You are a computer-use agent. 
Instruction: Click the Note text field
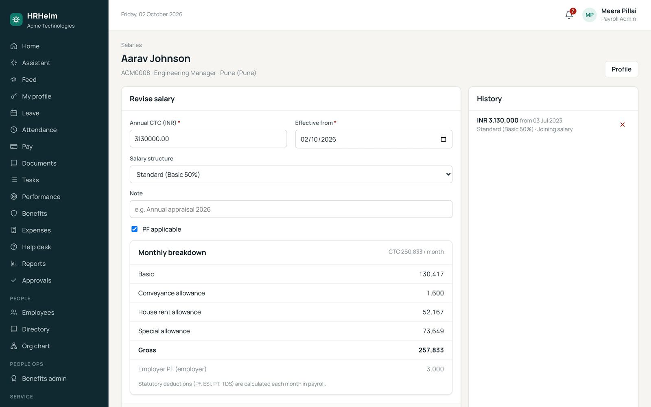291,209
